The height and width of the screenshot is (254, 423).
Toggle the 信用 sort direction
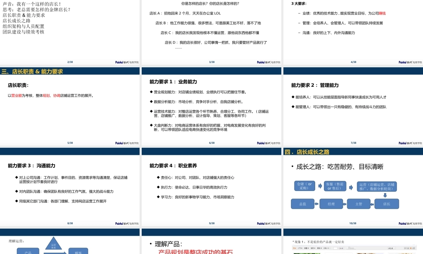tap(314, 248)
